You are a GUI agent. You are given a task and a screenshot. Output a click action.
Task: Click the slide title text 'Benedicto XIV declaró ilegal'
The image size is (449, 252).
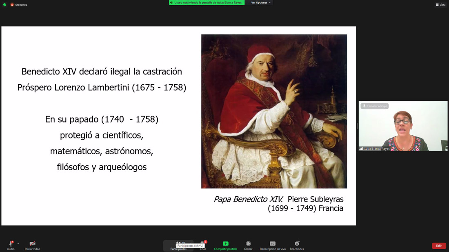click(76, 71)
